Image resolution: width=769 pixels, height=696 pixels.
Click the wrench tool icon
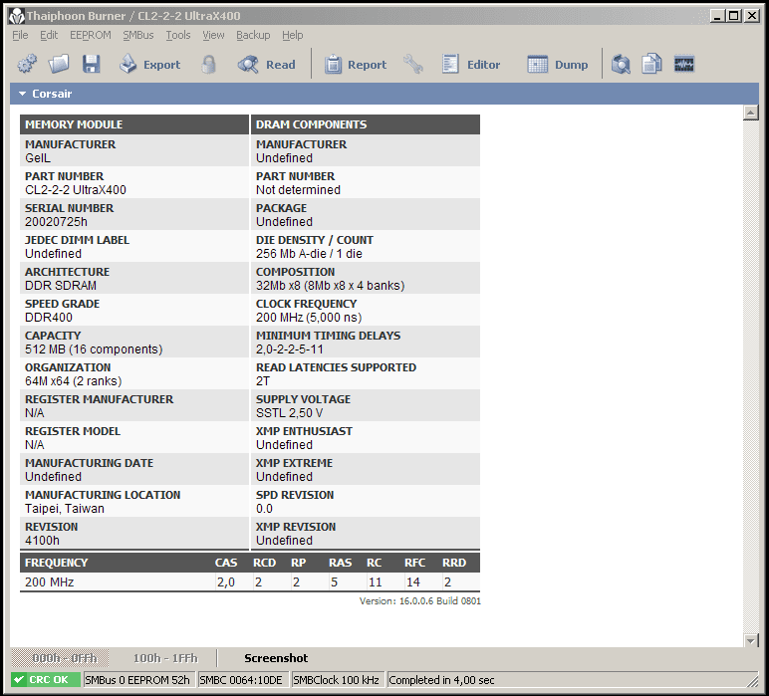413,64
